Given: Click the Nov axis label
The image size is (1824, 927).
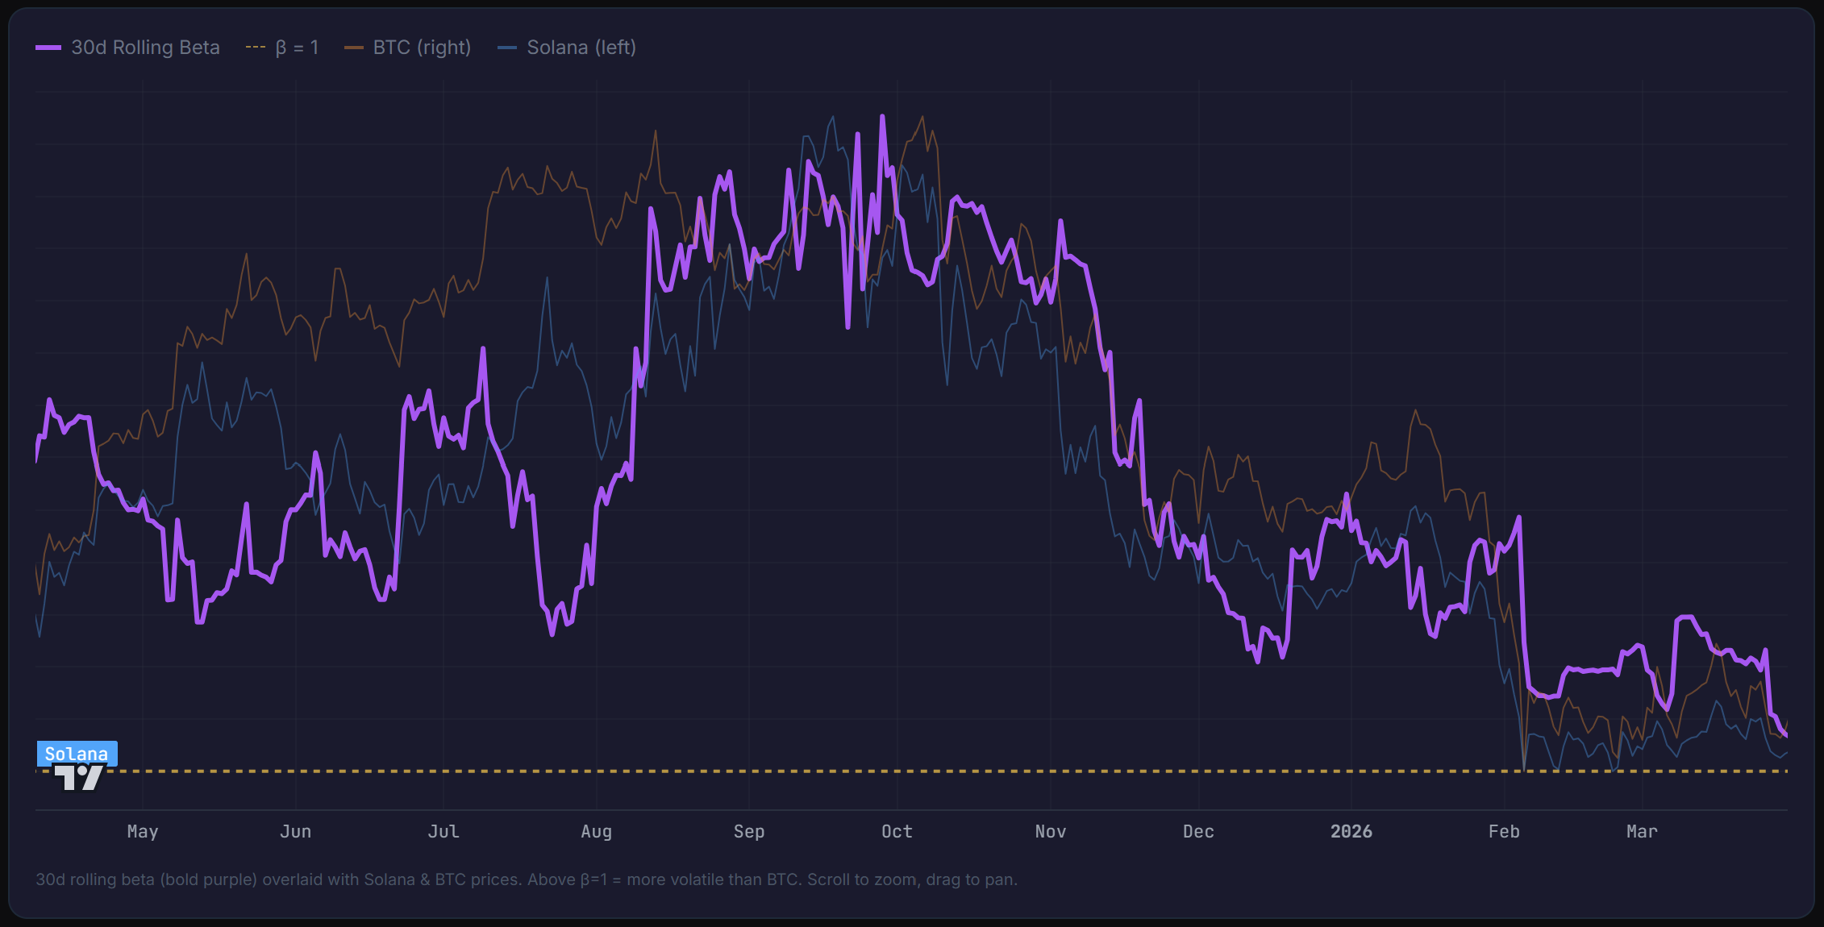Looking at the screenshot, I should (x=1051, y=831).
